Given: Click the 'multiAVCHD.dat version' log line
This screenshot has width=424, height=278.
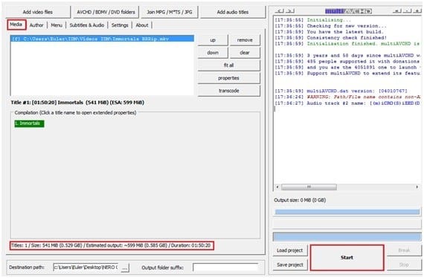Looking at the screenshot, I should 341,91.
